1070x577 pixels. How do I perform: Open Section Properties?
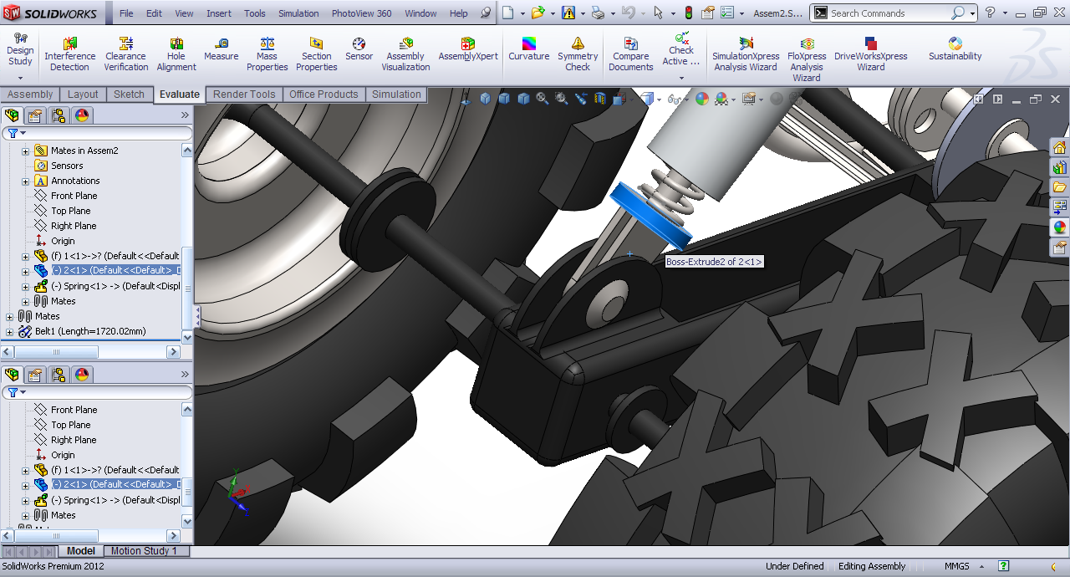316,54
